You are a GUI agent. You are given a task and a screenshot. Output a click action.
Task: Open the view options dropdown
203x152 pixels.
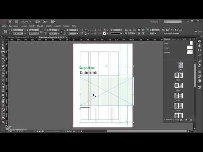(x=38, y=22)
